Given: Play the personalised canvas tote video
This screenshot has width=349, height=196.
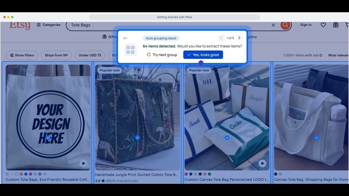Looking at the screenshot, I should click(262, 163).
